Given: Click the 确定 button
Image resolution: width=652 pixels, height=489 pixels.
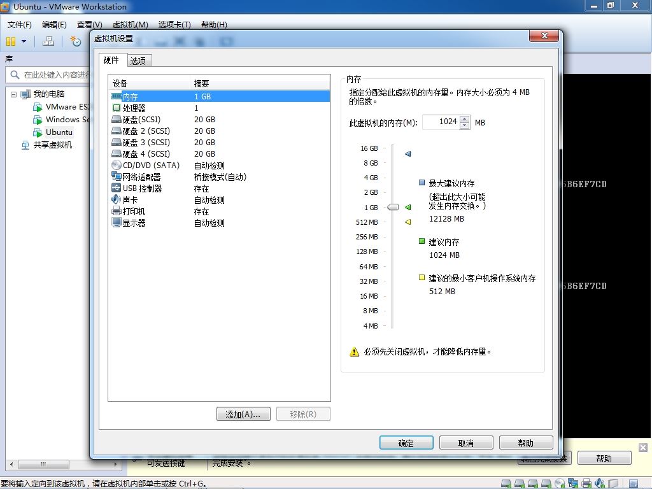Looking at the screenshot, I should point(406,443).
